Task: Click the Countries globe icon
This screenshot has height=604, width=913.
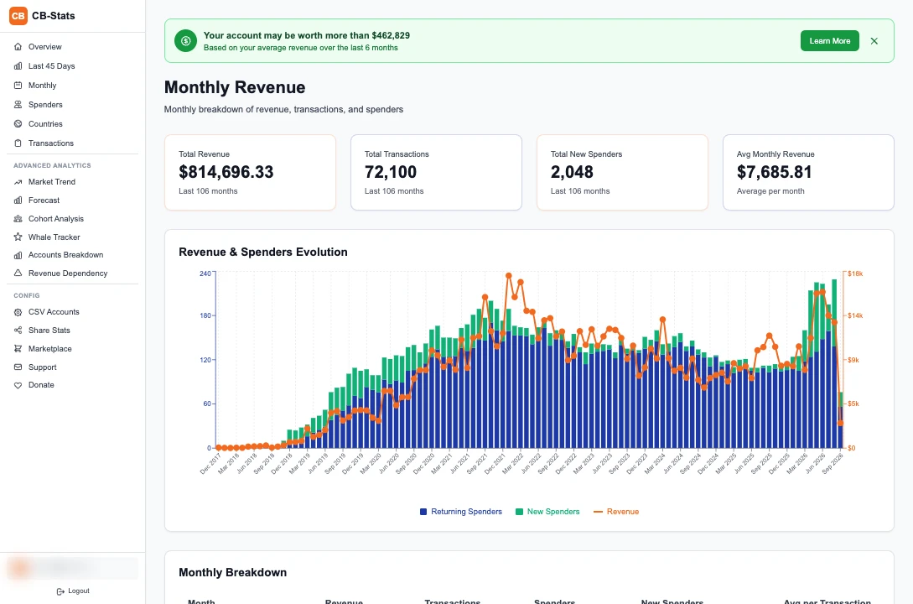Action: (18, 123)
